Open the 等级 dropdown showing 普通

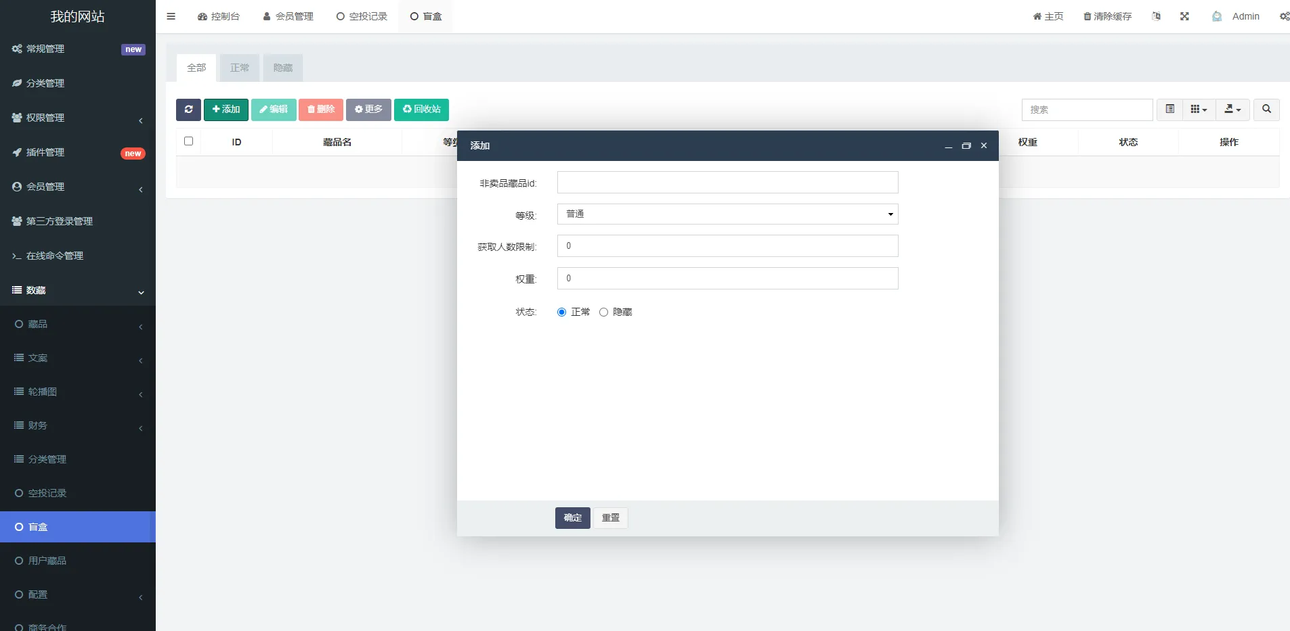(727, 214)
